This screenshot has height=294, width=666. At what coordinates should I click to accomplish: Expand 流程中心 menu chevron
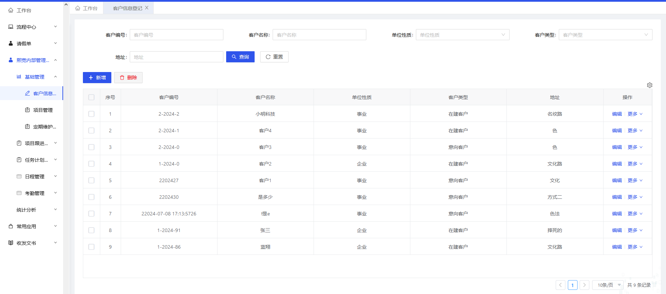pyautogui.click(x=55, y=27)
